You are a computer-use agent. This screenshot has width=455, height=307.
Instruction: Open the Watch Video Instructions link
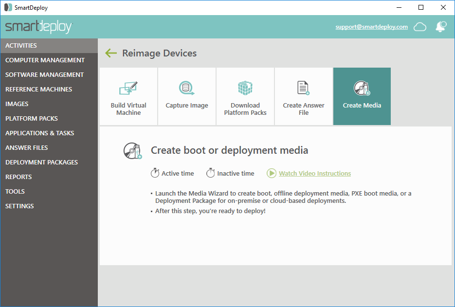(x=314, y=173)
